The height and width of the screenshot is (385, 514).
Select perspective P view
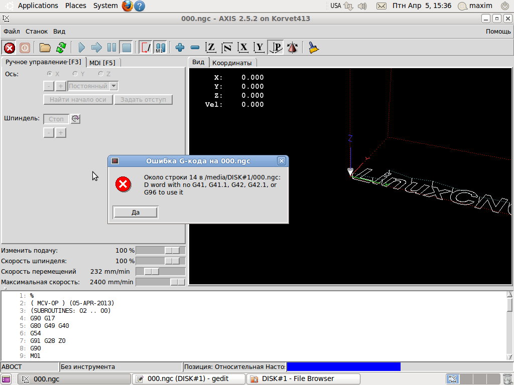[x=276, y=48]
